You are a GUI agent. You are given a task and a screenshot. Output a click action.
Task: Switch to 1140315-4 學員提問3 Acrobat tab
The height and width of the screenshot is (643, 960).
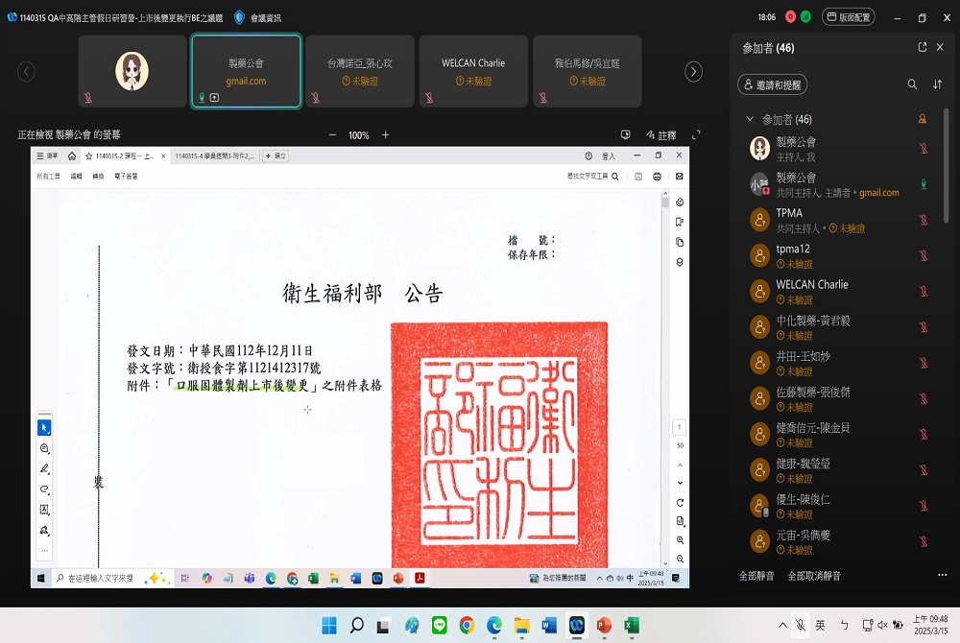coord(214,156)
